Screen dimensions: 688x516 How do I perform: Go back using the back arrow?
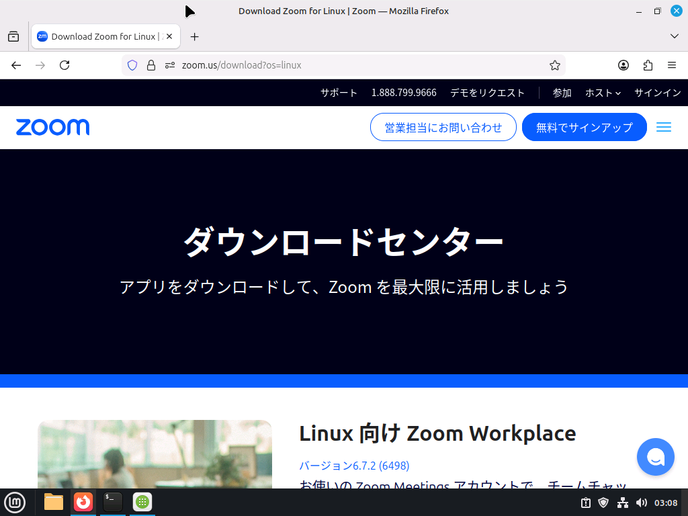16,65
